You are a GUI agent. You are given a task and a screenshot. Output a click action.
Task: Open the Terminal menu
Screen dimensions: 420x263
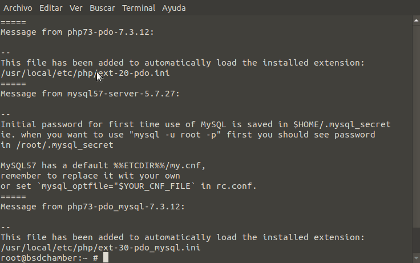click(x=139, y=8)
